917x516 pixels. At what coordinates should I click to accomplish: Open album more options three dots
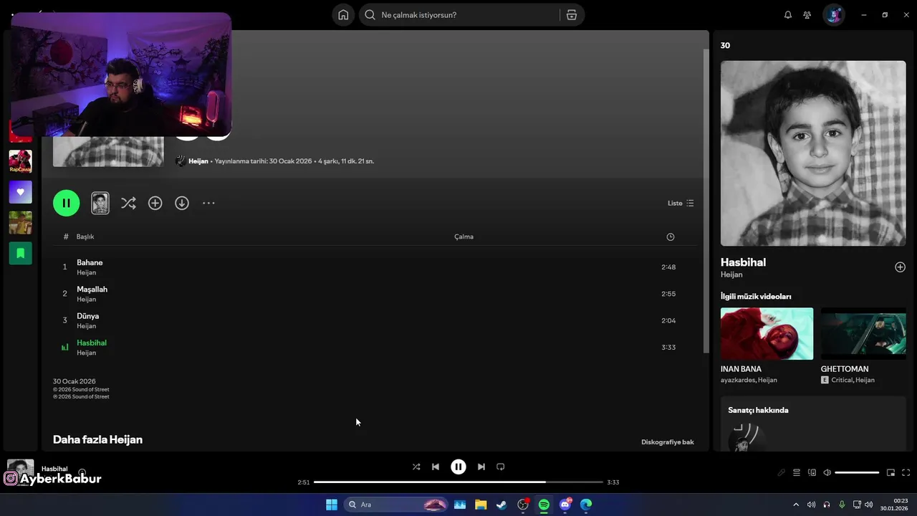[x=208, y=204]
